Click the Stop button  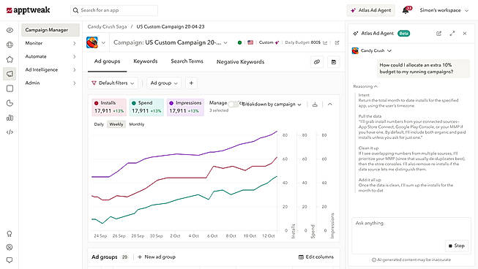(457, 246)
